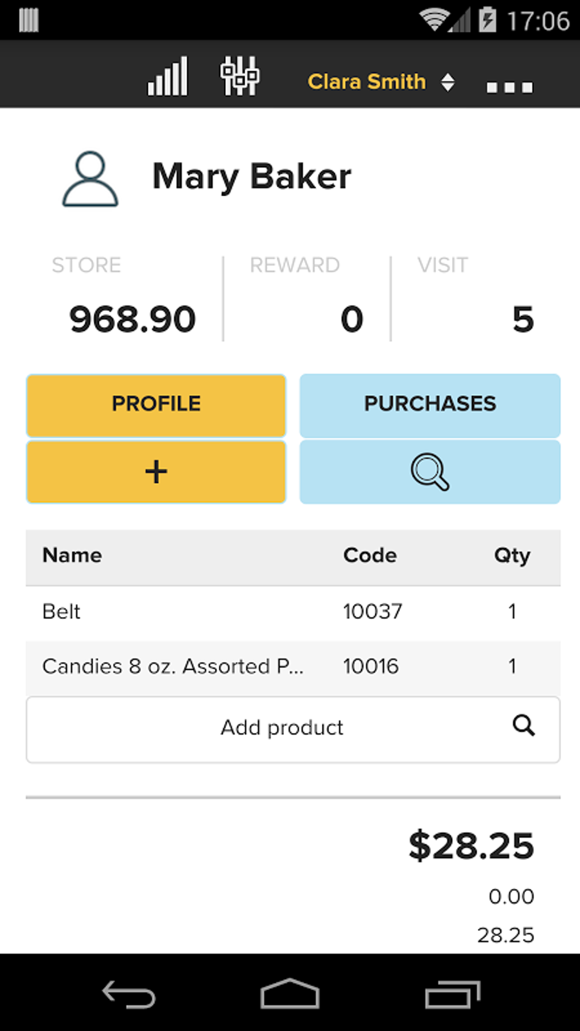Tap the Android back navigation icon
Image resolution: width=580 pixels, height=1031 pixels.
[x=129, y=994]
